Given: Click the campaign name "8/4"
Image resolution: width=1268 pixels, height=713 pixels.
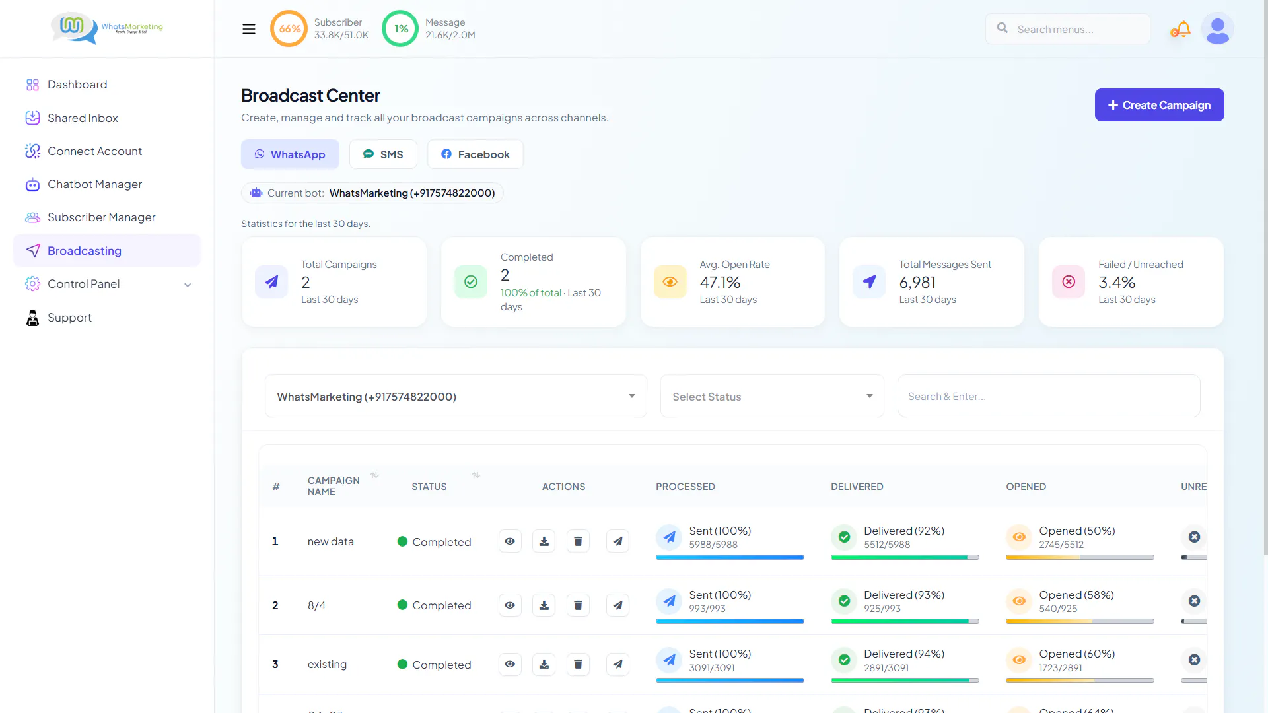Looking at the screenshot, I should (x=316, y=605).
